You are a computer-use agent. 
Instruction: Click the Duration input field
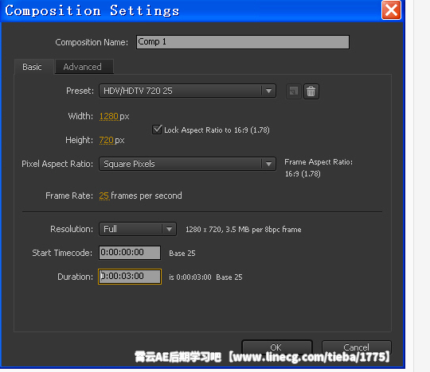point(130,277)
